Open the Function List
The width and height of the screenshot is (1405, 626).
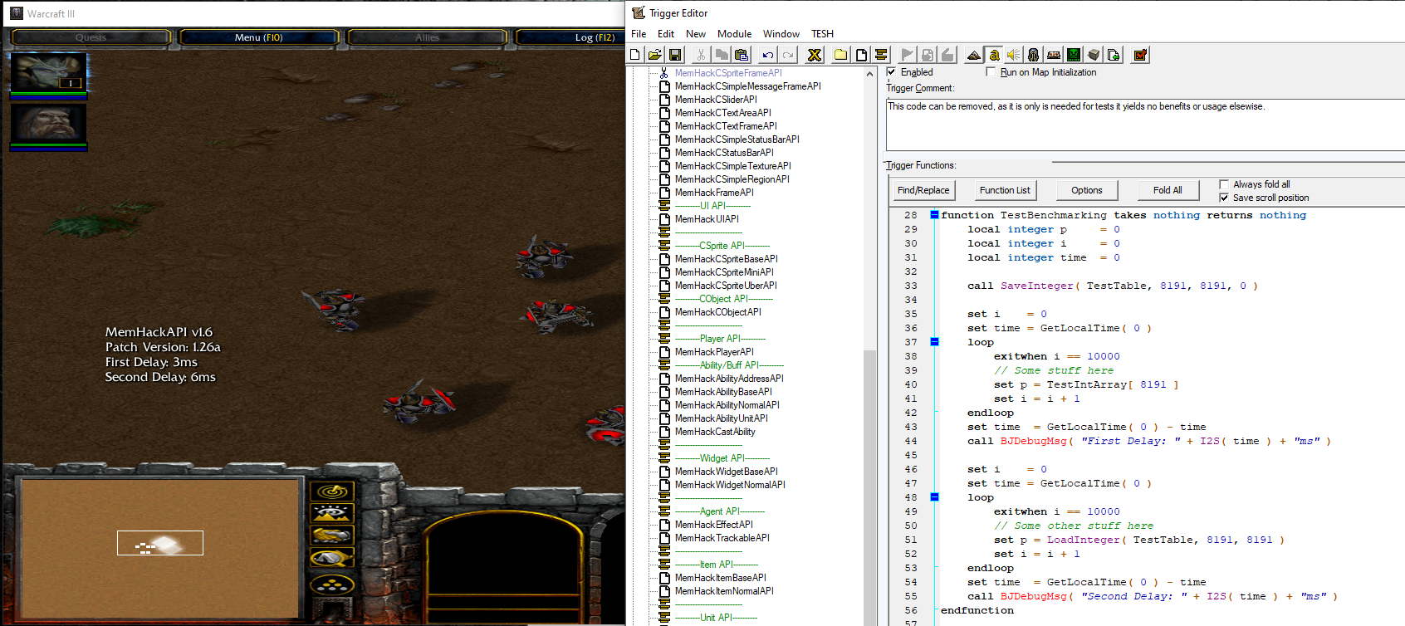coord(1005,190)
